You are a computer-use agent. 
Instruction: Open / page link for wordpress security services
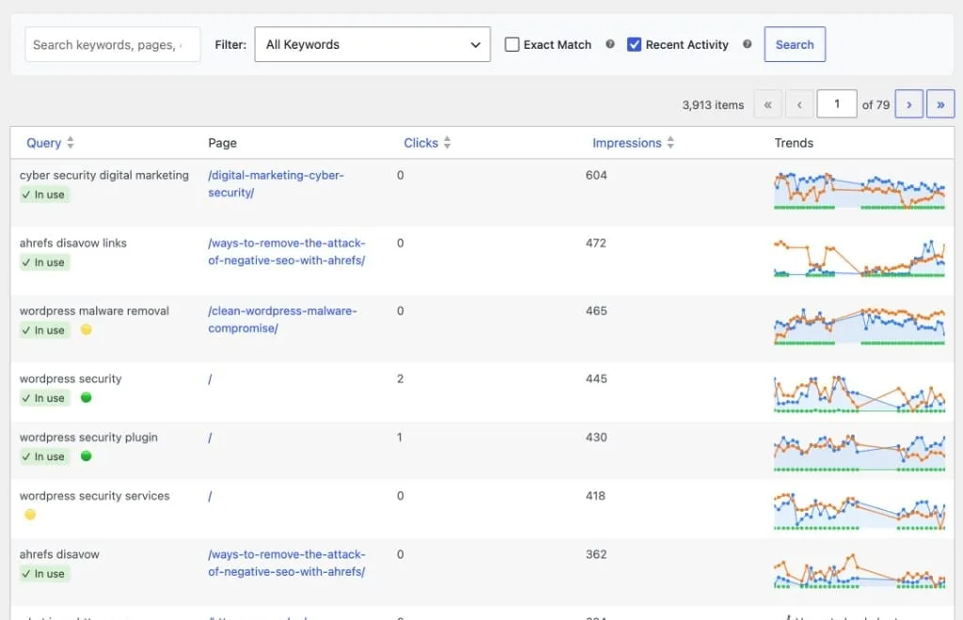[x=210, y=496]
